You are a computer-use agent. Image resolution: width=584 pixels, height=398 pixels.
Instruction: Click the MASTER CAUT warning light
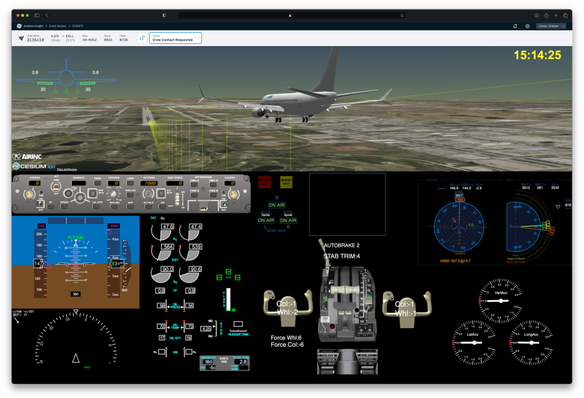tap(286, 182)
